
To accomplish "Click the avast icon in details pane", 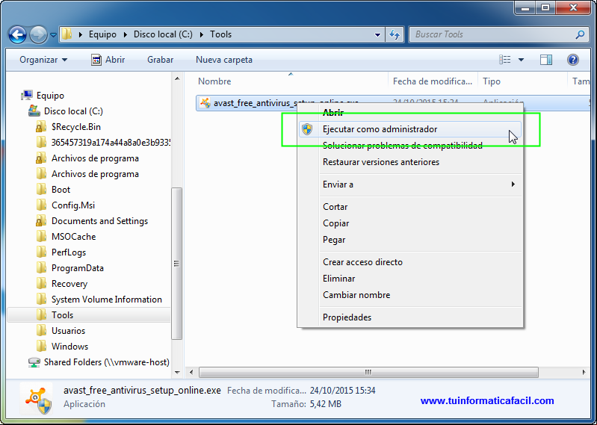I will [37, 399].
